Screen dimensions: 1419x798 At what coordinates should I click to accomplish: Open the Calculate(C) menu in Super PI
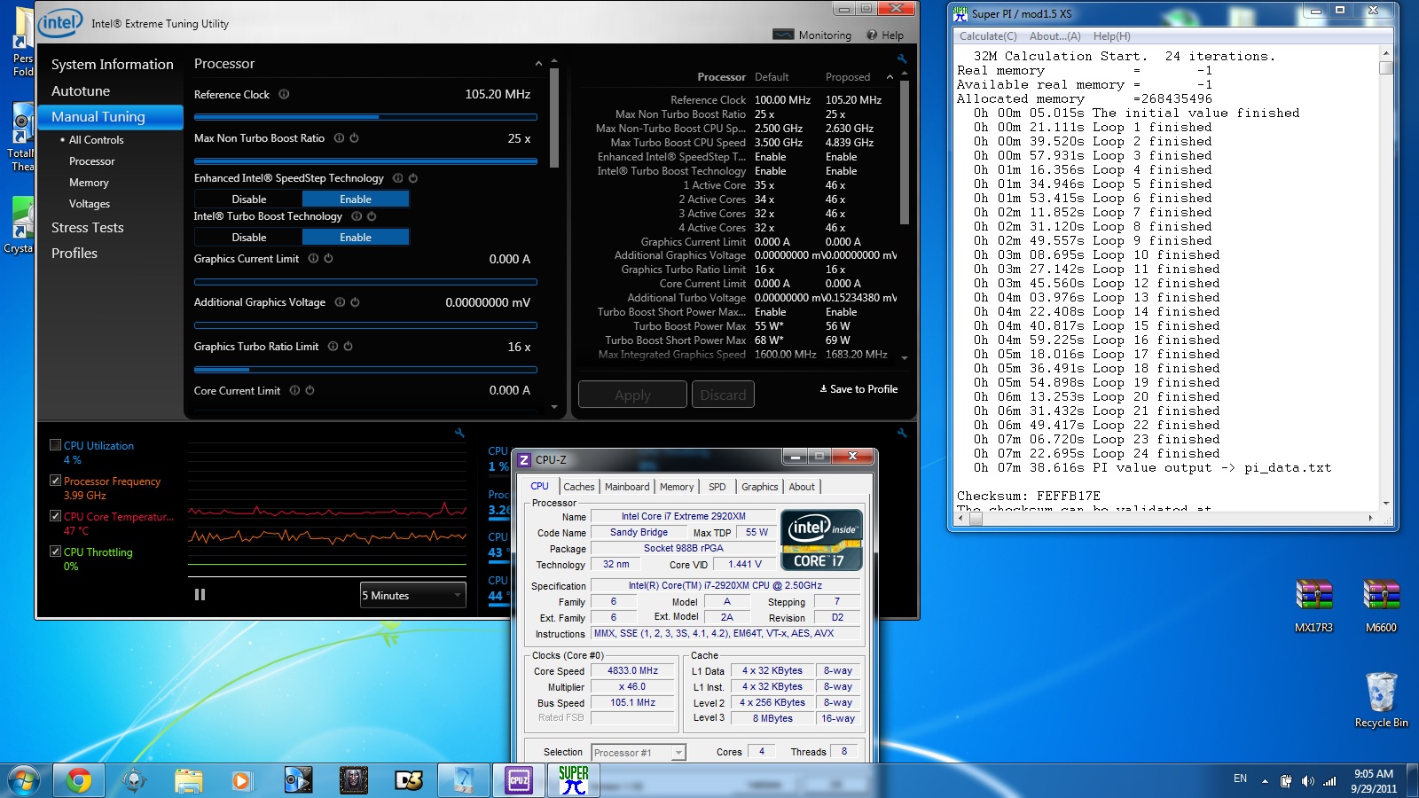[988, 36]
